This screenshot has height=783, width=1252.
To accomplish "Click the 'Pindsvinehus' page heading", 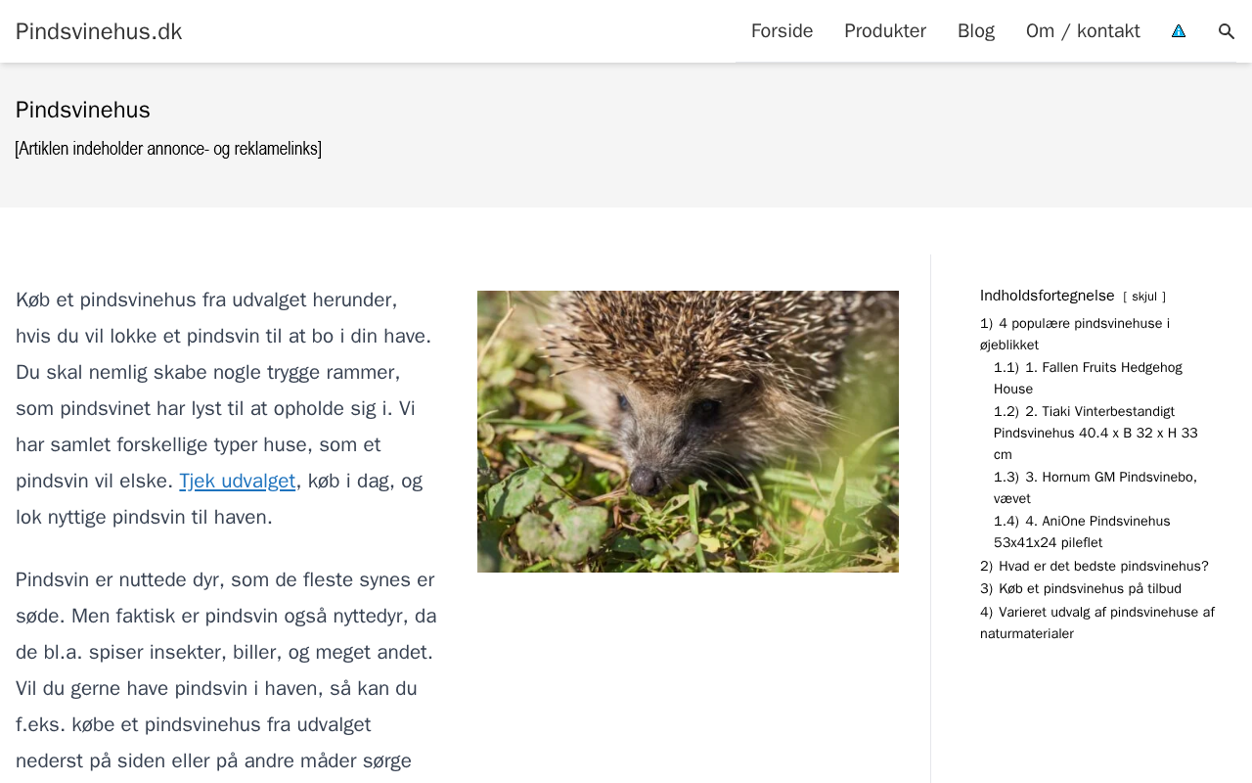I will pos(83,110).
